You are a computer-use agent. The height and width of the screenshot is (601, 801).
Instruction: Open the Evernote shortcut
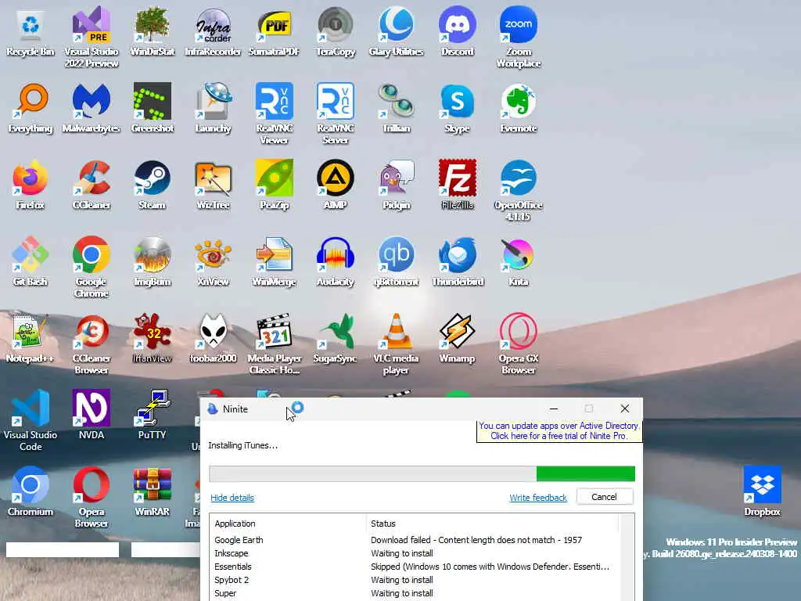click(519, 109)
